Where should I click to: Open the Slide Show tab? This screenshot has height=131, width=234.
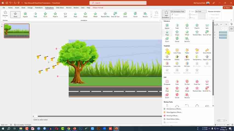coord(60,8)
